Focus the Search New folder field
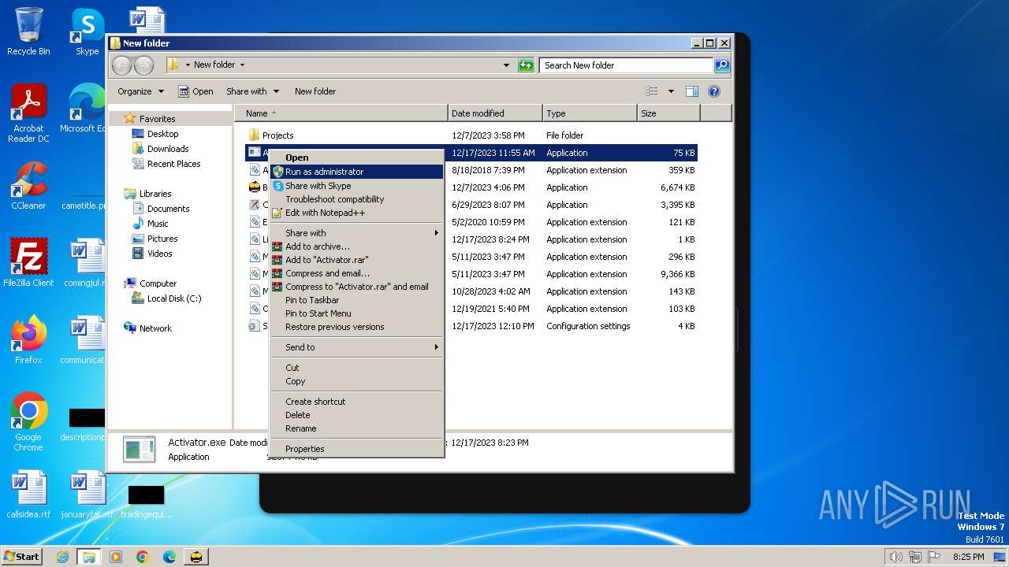1009x567 pixels. pos(627,65)
